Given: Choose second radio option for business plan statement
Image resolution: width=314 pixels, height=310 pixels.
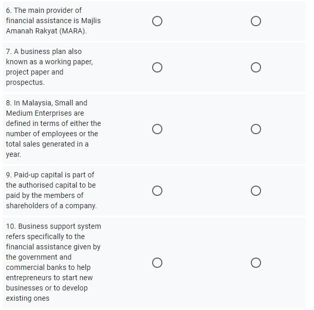Looking at the screenshot, I should pyautogui.click(x=256, y=67).
